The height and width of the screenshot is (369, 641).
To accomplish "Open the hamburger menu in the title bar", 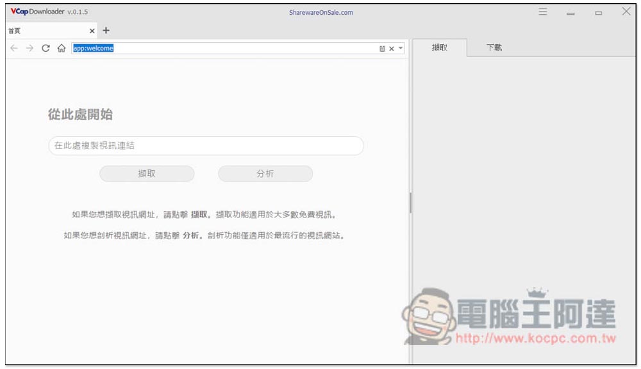I will point(542,12).
